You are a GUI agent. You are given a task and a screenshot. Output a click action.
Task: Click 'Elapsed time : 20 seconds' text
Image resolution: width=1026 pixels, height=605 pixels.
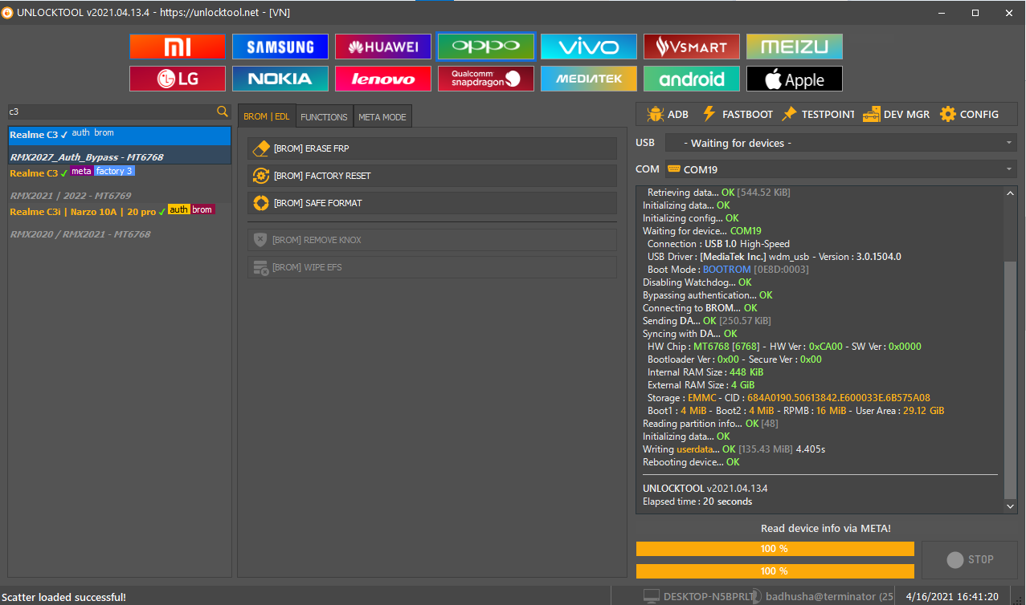pos(697,501)
